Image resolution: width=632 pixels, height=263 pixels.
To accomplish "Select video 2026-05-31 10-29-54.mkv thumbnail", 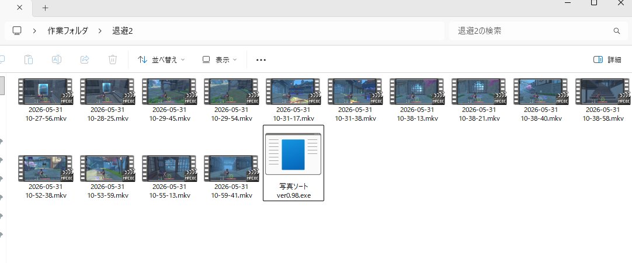I will tap(231, 92).
